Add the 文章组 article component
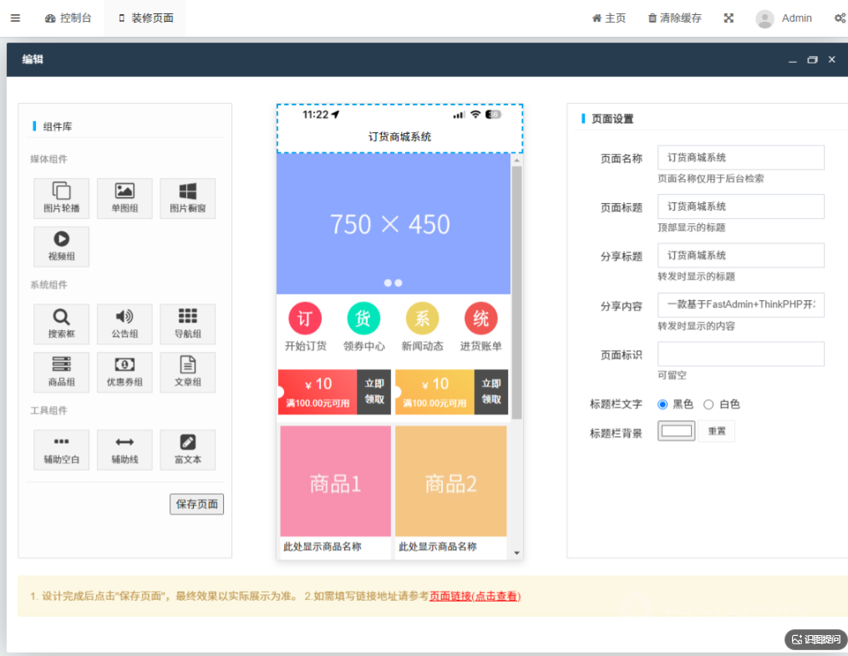Viewport: 848px width, 656px height. (188, 372)
